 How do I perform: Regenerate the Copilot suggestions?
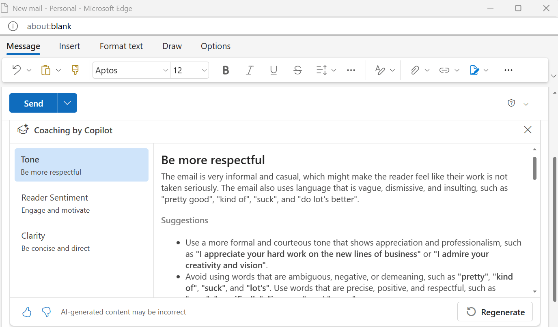click(495, 312)
